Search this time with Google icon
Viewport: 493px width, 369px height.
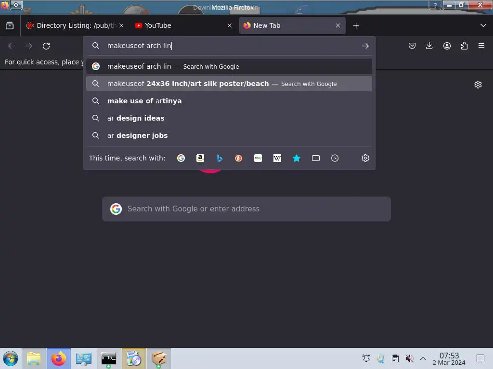181,158
